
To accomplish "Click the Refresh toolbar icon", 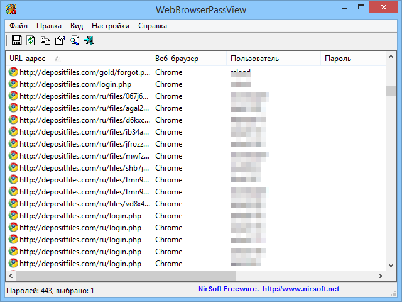I will pyautogui.click(x=31, y=40).
